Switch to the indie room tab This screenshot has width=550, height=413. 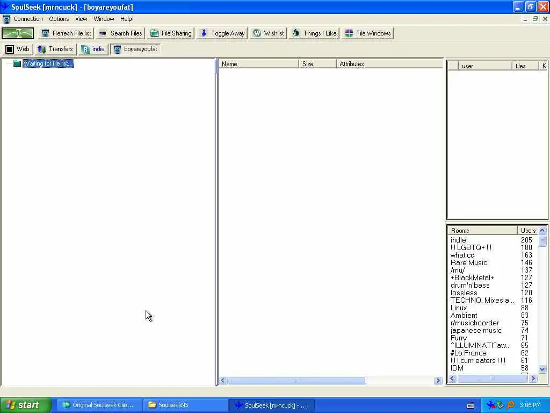click(x=92, y=49)
